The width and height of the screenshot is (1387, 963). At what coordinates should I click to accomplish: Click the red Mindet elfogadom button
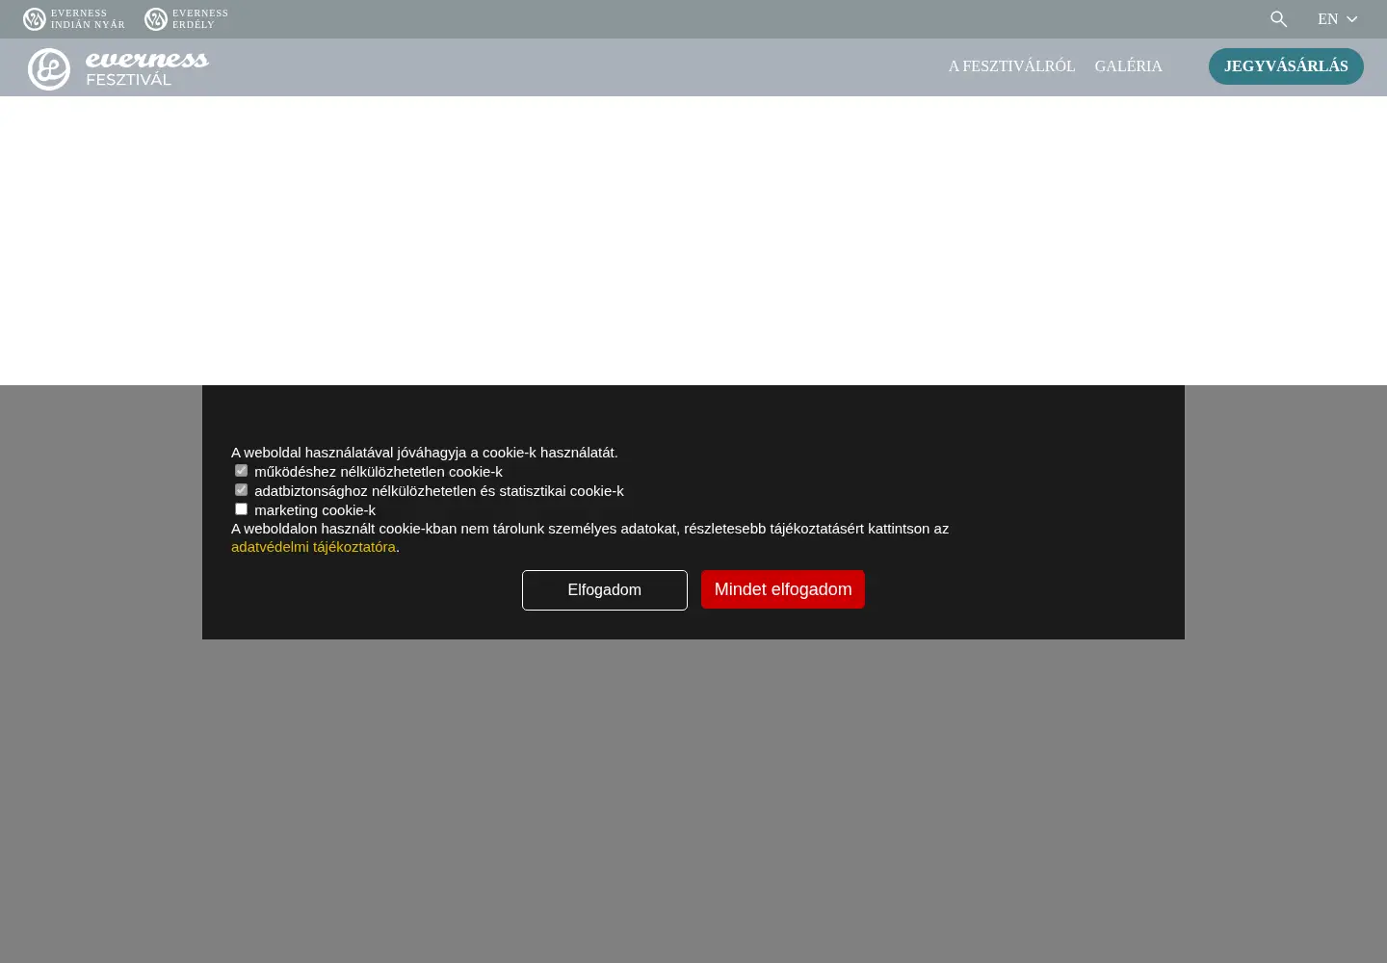coord(783,589)
